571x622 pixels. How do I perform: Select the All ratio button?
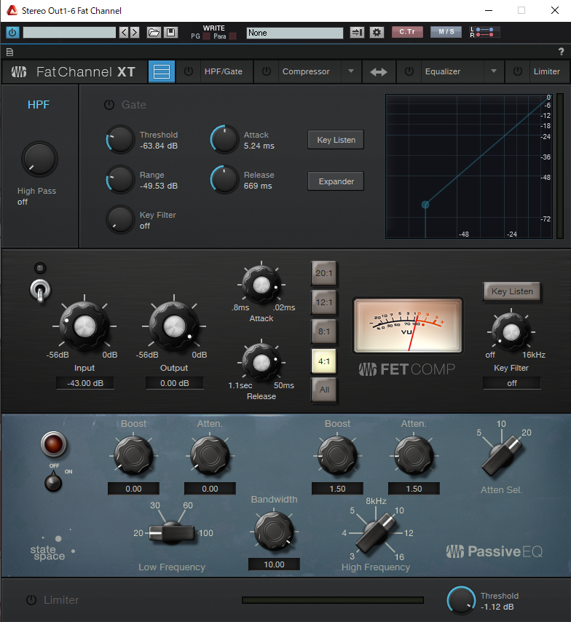click(x=324, y=390)
